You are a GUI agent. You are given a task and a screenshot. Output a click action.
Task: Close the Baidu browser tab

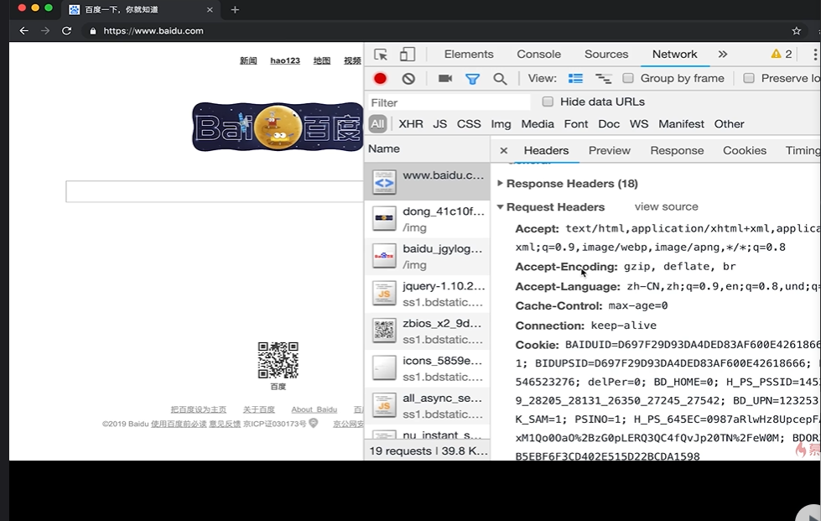click(210, 9)
